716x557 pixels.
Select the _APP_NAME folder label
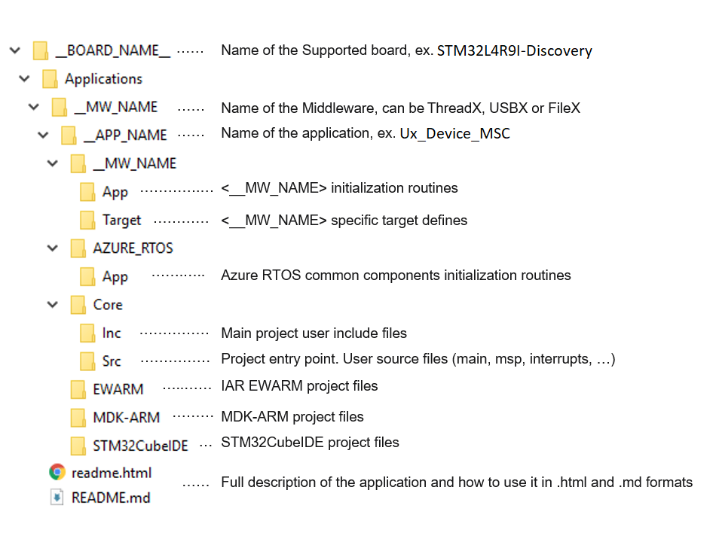pyautogui.click(x=126, y=135)
